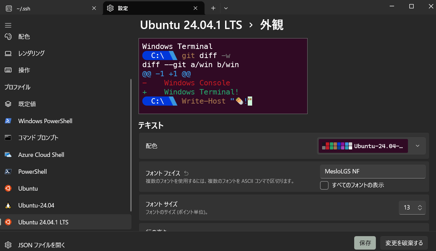This screenshot has width=436, height=251.
Task: Select the Azure Cloud Shell profile
Action: pos(66,155)
